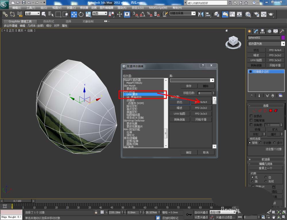Click the Mirror tool icon
The height and width of the screenshot is (220, 287).
tap(201, 14)
